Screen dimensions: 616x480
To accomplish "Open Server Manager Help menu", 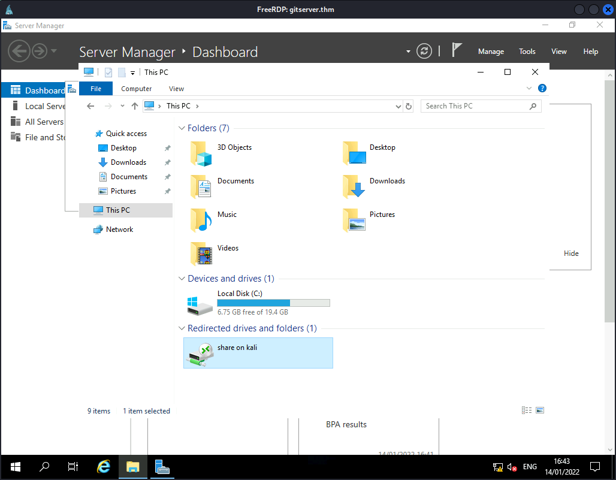I will tap(590, 52).
